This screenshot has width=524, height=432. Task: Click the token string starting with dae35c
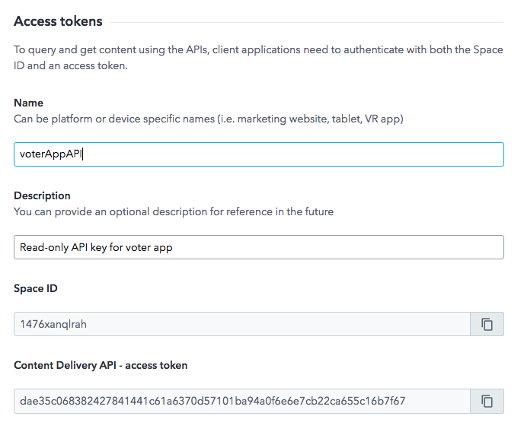(x=212, y=401)
